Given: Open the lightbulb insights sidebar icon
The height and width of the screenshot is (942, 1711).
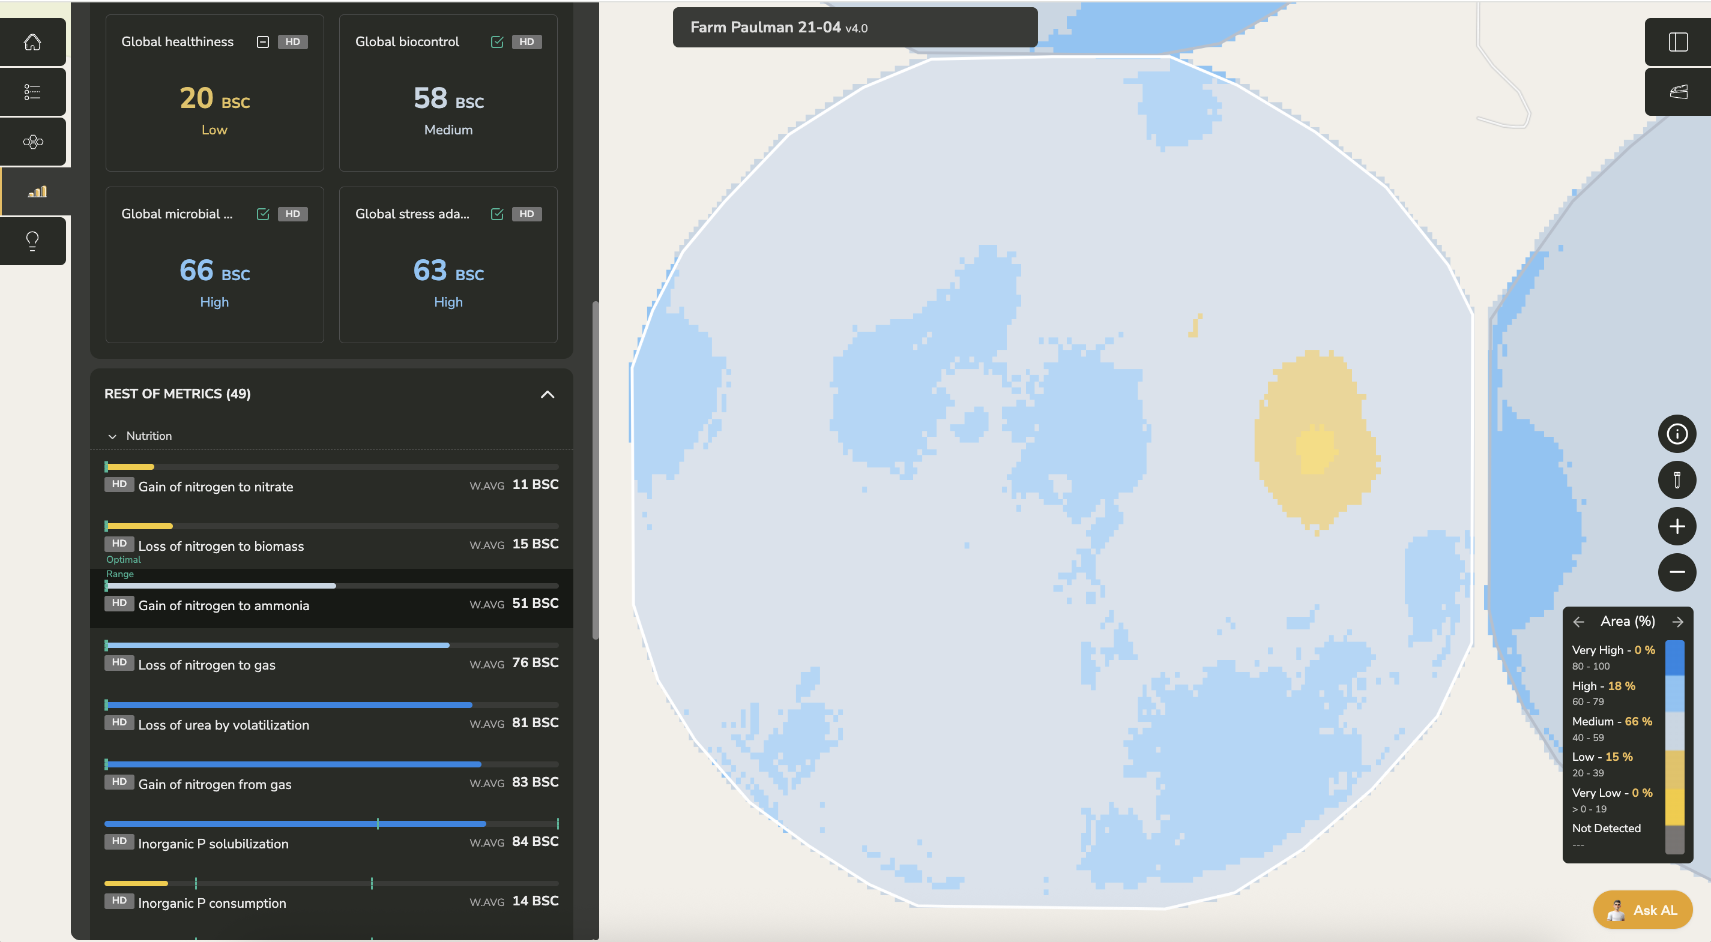Looking at the screenshot, I should (x=32, y=241).
